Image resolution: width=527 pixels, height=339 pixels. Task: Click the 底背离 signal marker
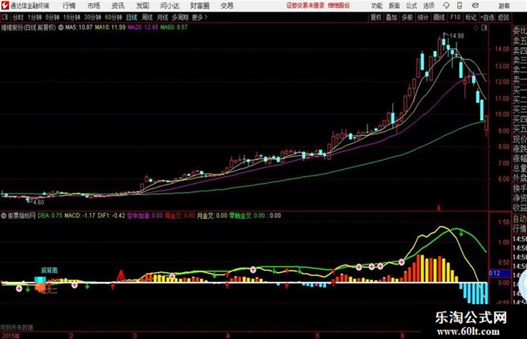click(x=50, y=271)
